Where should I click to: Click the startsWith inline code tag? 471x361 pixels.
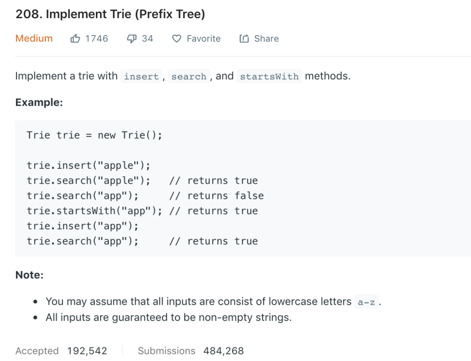tap(269, 76)
